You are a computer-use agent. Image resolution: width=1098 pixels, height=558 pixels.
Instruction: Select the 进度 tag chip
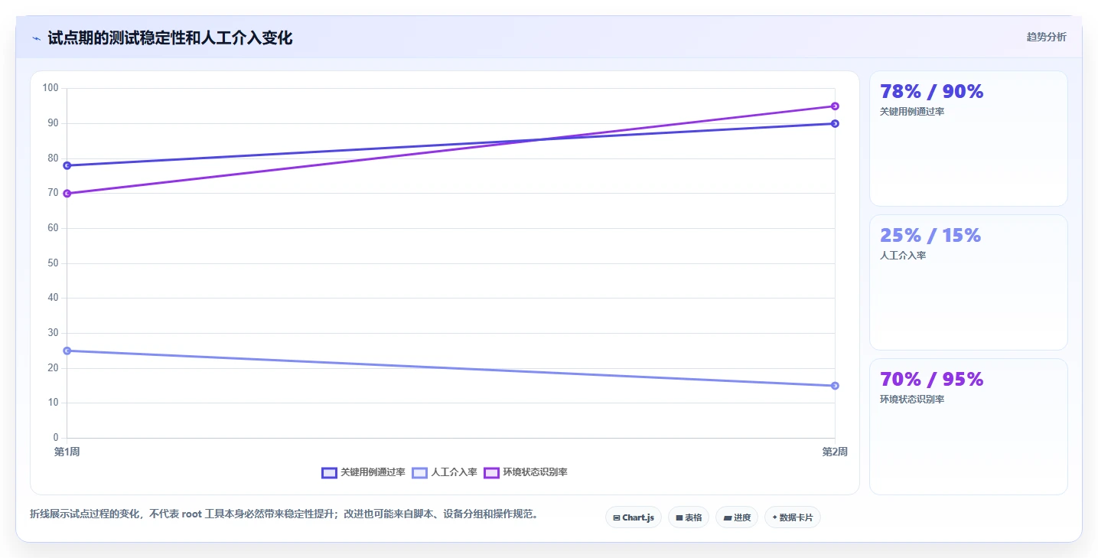tap(737, 517)
